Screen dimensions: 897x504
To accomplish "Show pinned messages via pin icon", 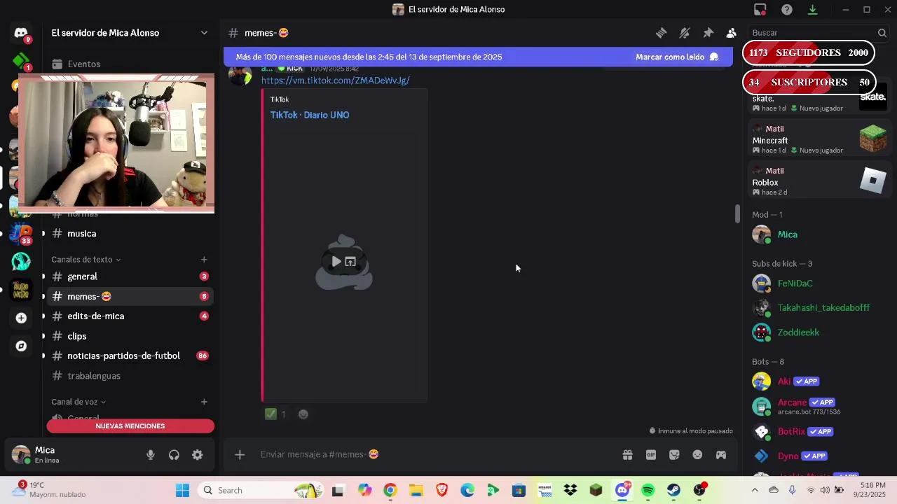I will 708,33.
